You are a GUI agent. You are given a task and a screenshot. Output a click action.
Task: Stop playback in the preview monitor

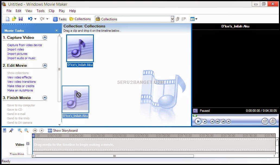tap(205, 121)
